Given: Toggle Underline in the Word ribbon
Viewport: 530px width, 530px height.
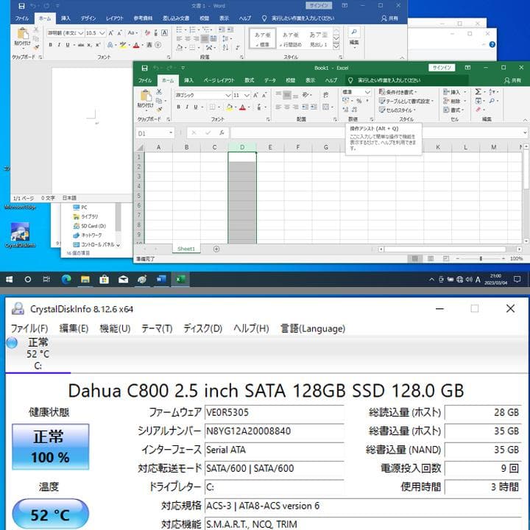Looking at the screenshot, I should [68, 45].
